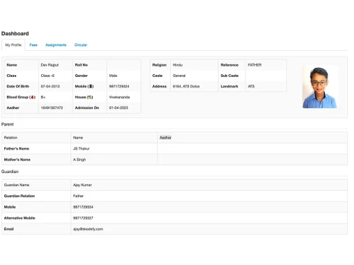
Task: Select the FATHER reference value
Action: point(254,65)
